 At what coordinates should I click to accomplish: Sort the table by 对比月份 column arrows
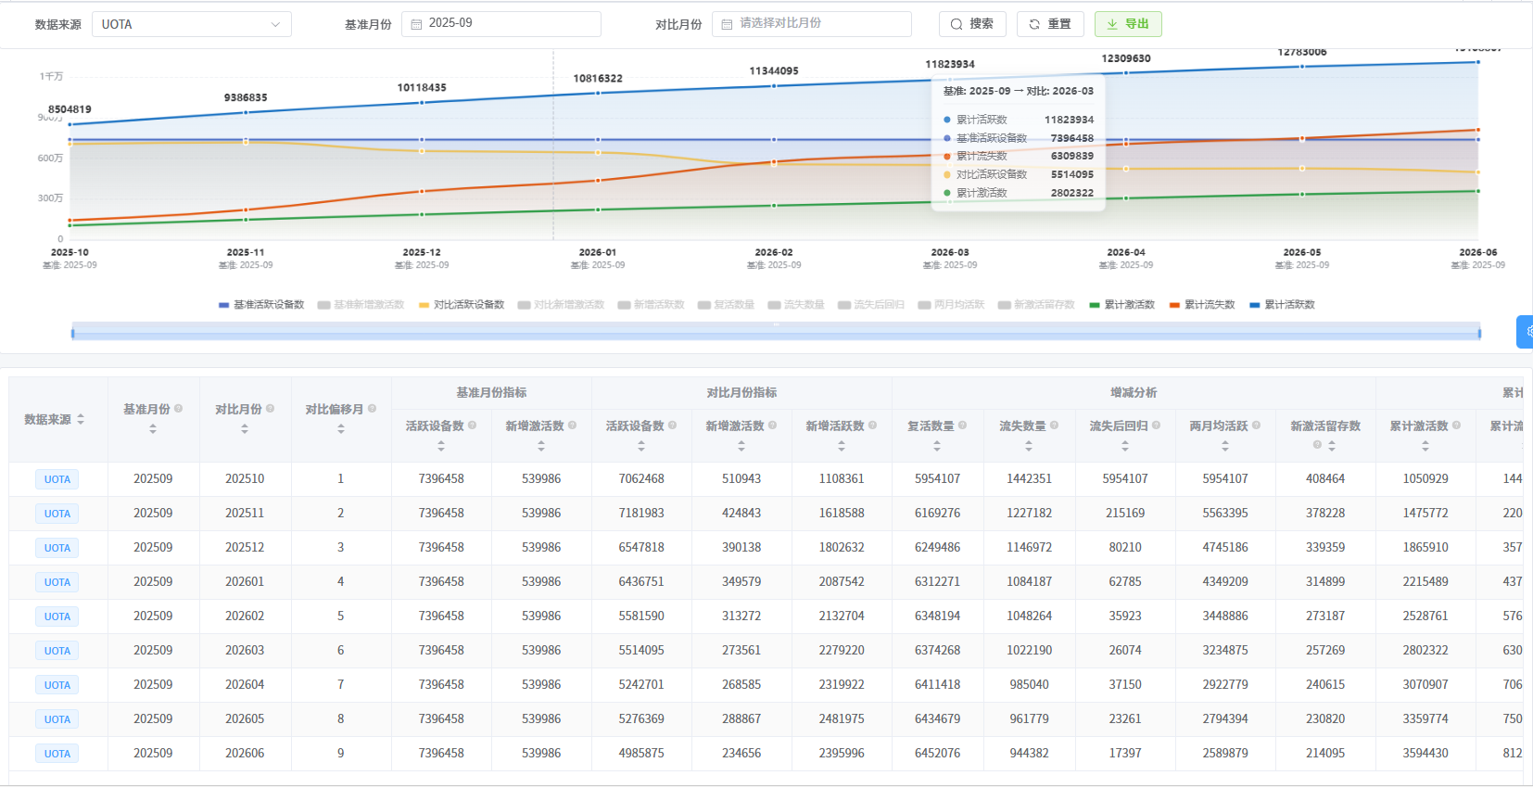tap(245, 428)
